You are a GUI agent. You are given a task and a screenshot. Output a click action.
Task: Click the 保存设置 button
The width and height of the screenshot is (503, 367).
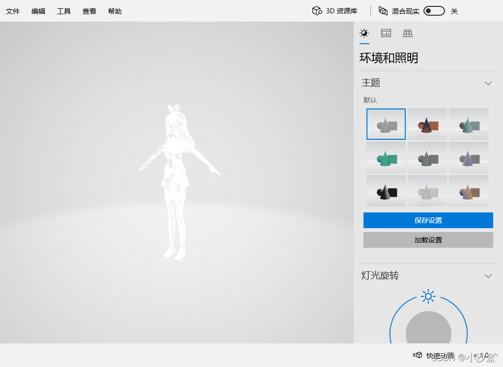(428, 220)
